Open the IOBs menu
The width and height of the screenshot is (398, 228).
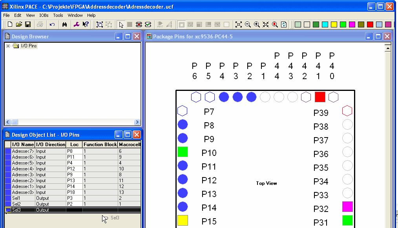[44, 15]
